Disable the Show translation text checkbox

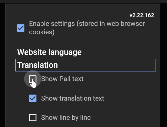click(33, 98)
